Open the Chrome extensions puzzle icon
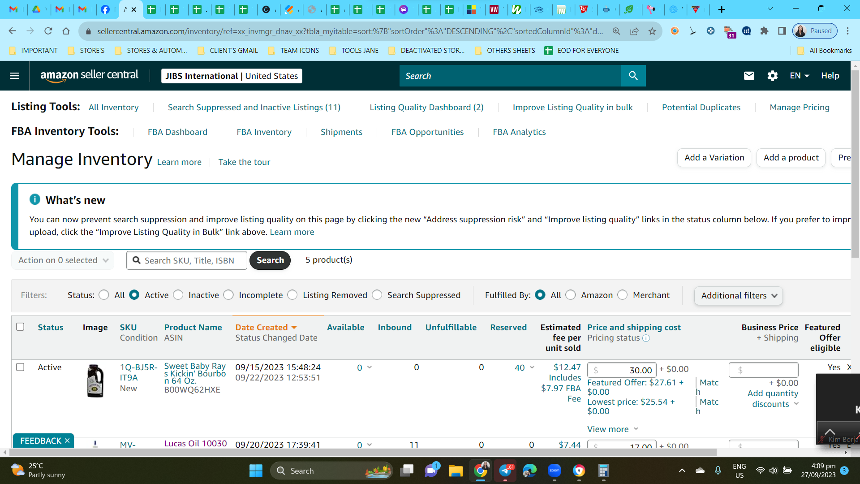This screenshot has height=484, width=860. pyautogui.click(x=764, y=31)
